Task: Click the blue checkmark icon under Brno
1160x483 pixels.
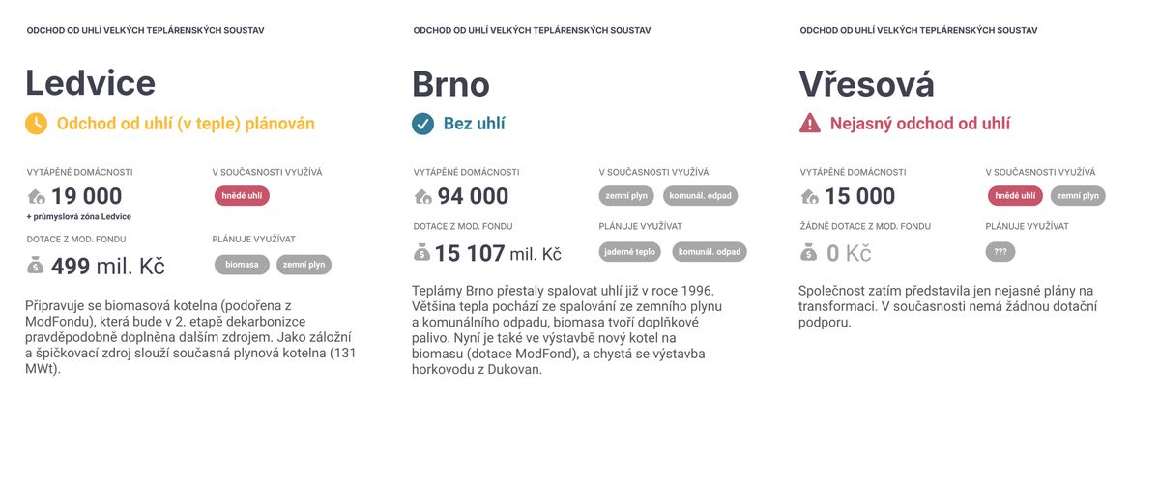Action: (422, 124)
